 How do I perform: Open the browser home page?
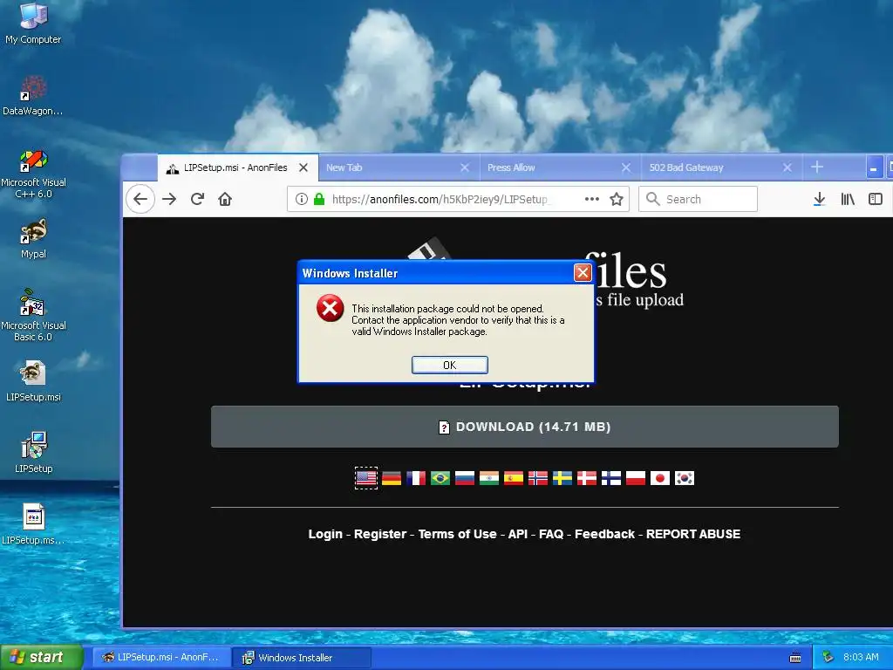(225, 199)
